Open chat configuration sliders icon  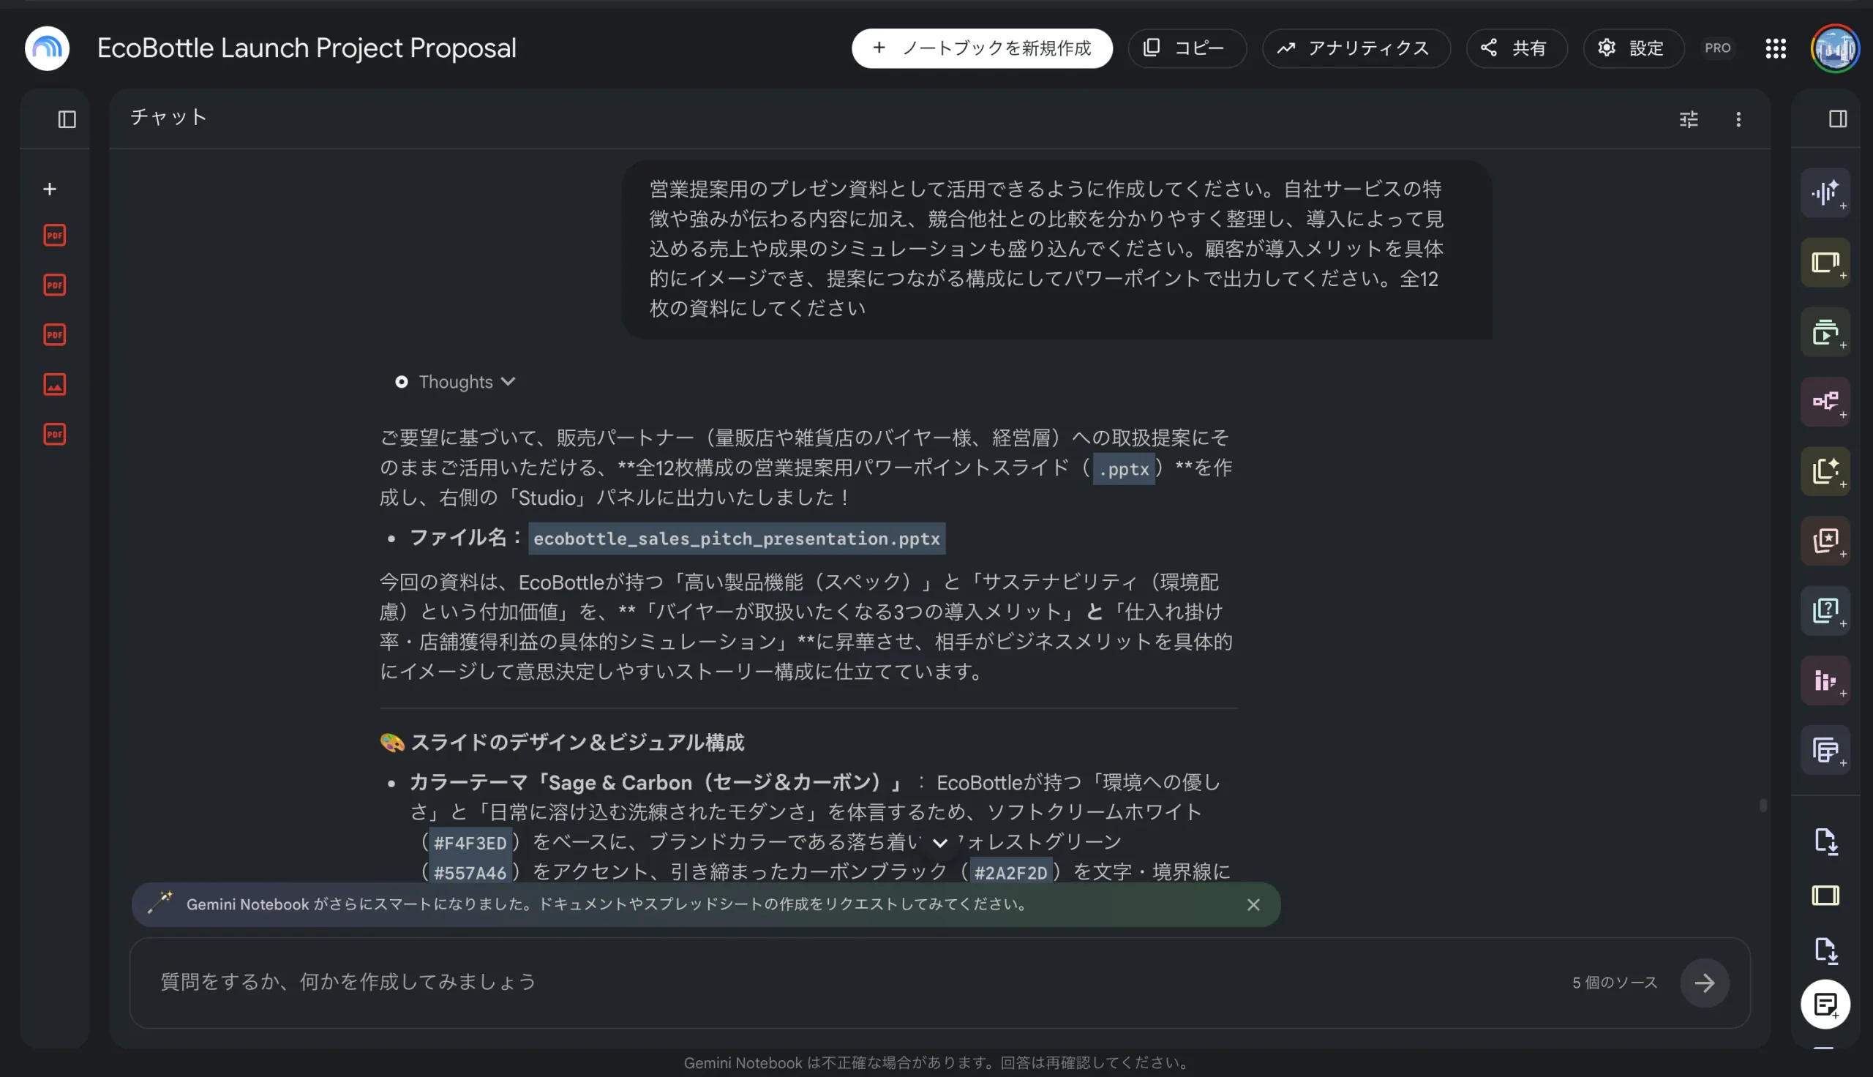click(x=1689, y=119)
